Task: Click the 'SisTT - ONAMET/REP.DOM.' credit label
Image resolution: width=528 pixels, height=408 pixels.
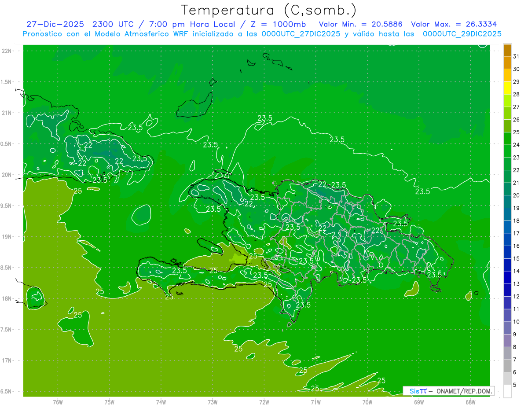Action: [x=448, y=391]
